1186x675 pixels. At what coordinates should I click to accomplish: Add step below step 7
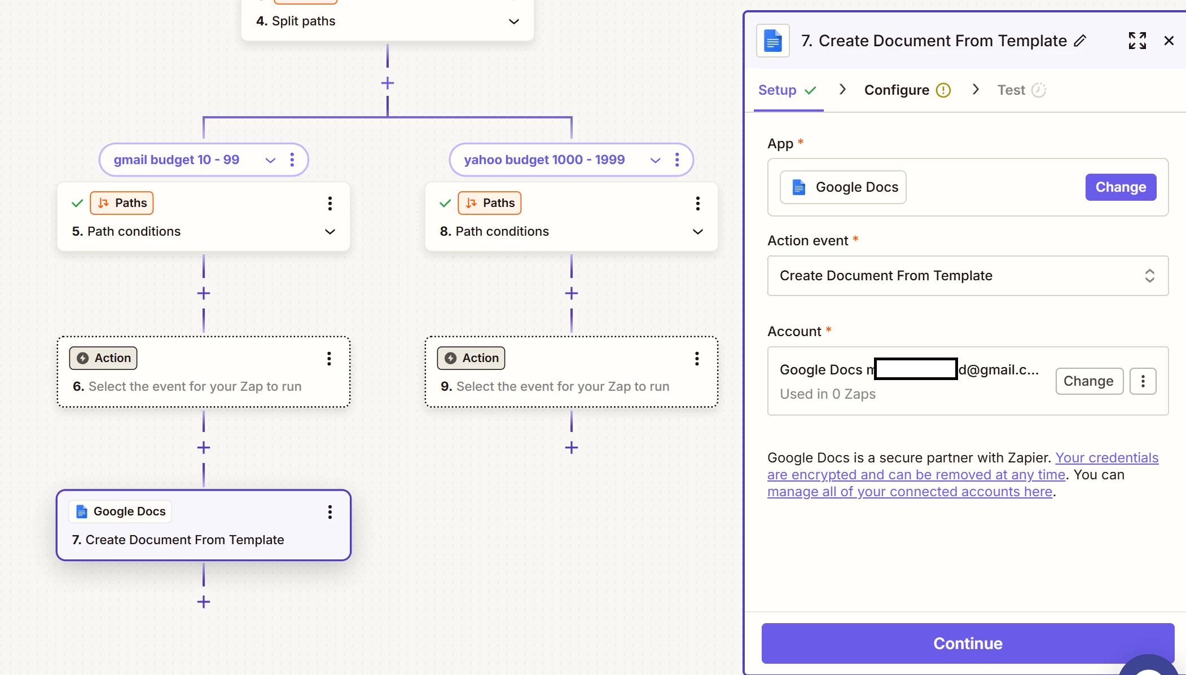click(x=204, y=602)
